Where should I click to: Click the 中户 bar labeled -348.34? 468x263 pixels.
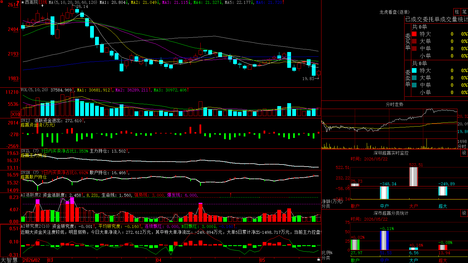[x=384, y=193]
